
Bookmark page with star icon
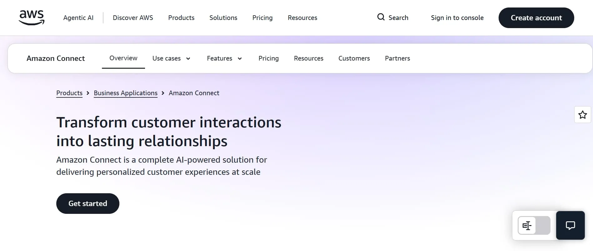[582, 115]
